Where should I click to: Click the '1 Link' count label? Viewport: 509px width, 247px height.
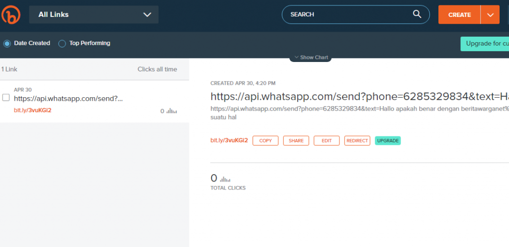click(9, 69)
